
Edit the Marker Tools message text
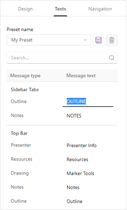tap(88, 173)
